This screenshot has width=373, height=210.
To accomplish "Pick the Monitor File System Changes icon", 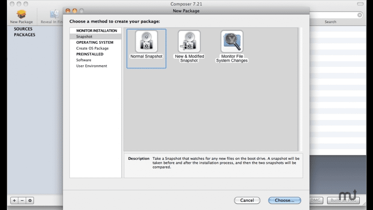I will [232, 42].
